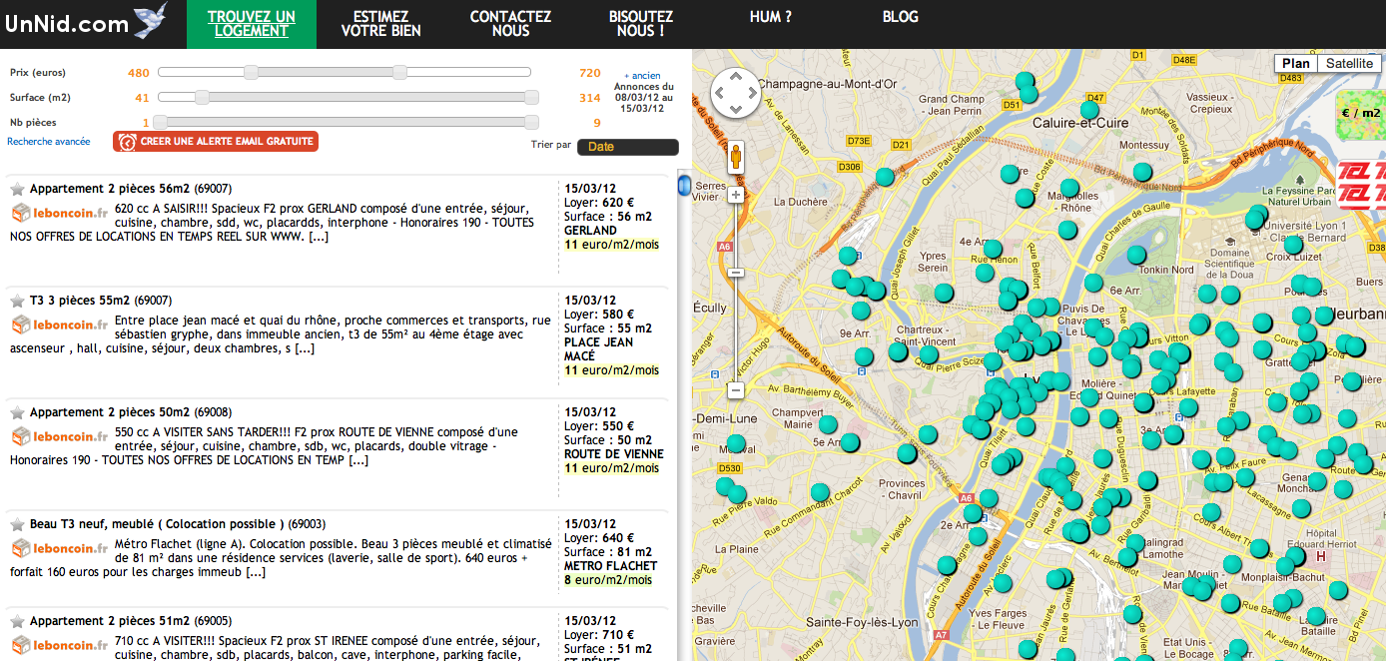This screenshot has width=1386, height=661.
Task: Click the + ancien link
Action: (643, 76)
